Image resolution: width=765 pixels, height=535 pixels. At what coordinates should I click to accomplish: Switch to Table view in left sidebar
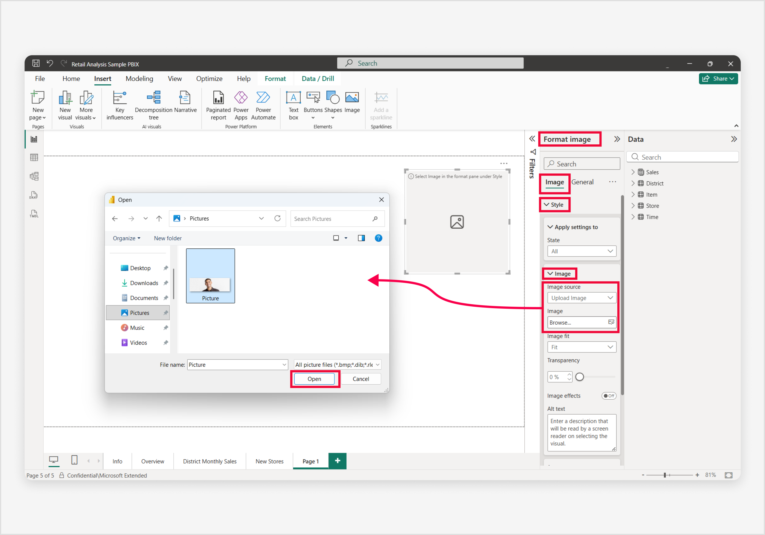pos(34,158)
